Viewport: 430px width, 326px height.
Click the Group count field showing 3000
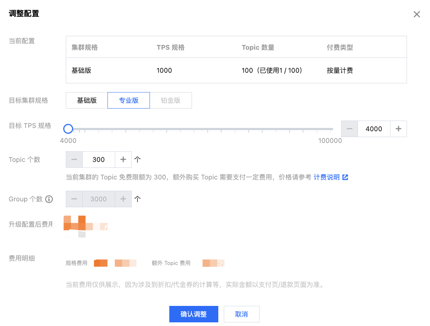click(98, 199)
